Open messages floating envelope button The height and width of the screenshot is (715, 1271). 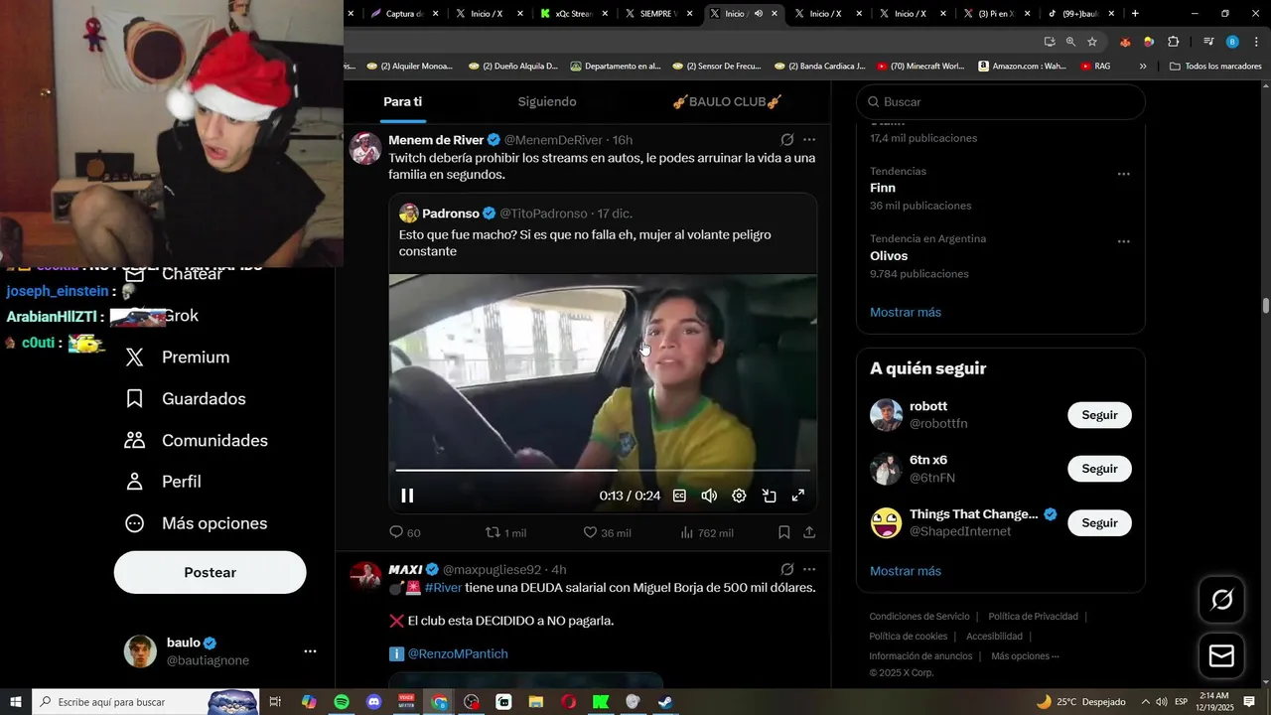click(x=1221, y=656)
